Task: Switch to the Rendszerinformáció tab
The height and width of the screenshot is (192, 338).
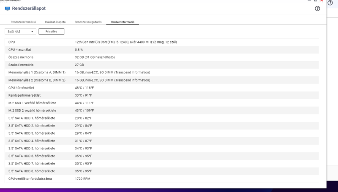Action: [x=23, y=22]
